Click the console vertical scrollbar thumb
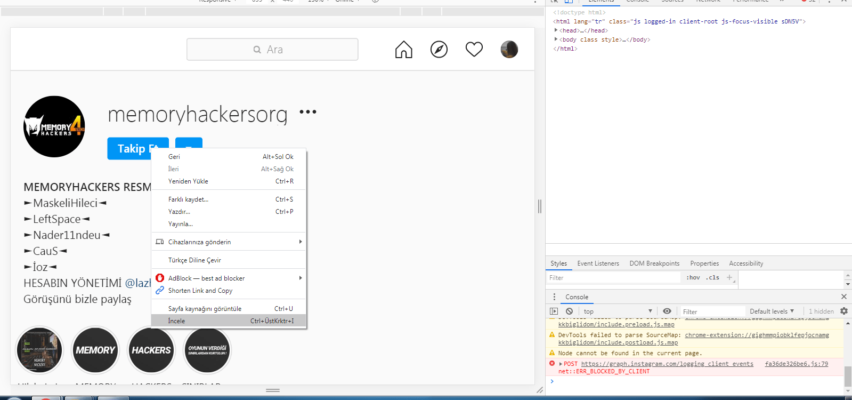This screenshot has width=852, height=400. [848, 377]
